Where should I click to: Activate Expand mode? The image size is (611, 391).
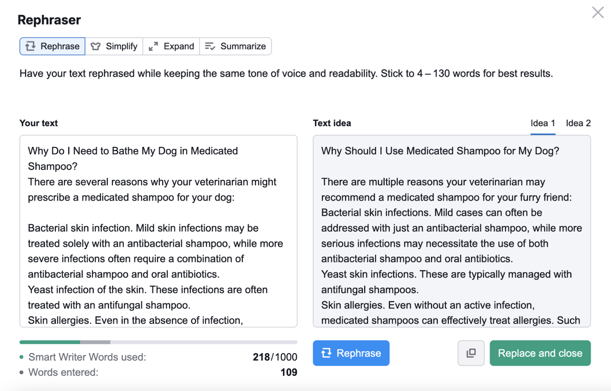(171, 46)
